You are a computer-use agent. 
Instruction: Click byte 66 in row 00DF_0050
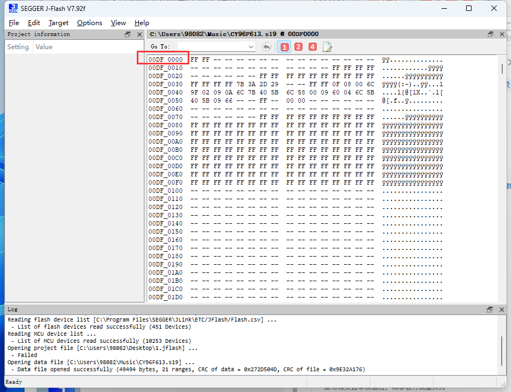[x=229, y=100]
